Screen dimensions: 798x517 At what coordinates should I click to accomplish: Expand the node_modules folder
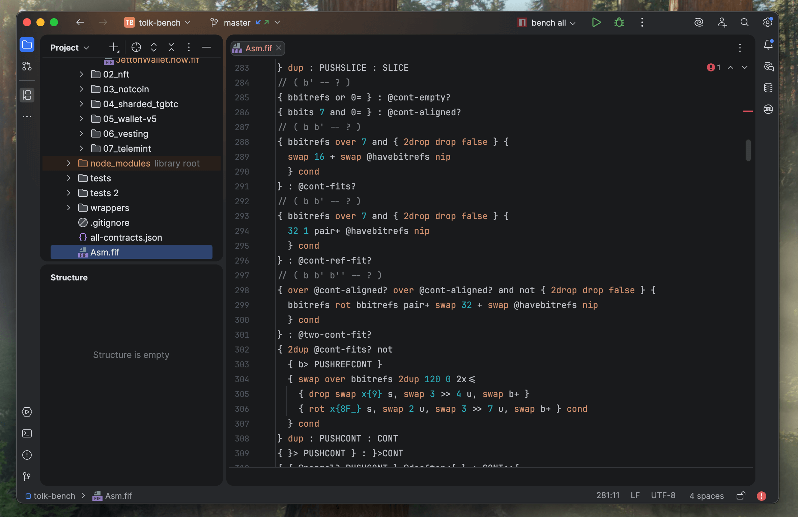coord(68,163)
